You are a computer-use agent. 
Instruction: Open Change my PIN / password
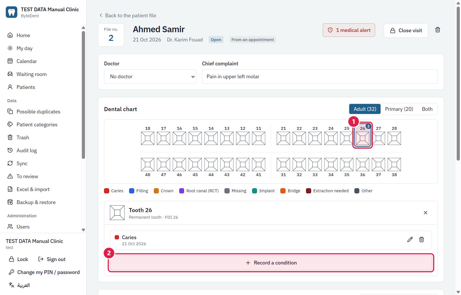tap(44, 272)
